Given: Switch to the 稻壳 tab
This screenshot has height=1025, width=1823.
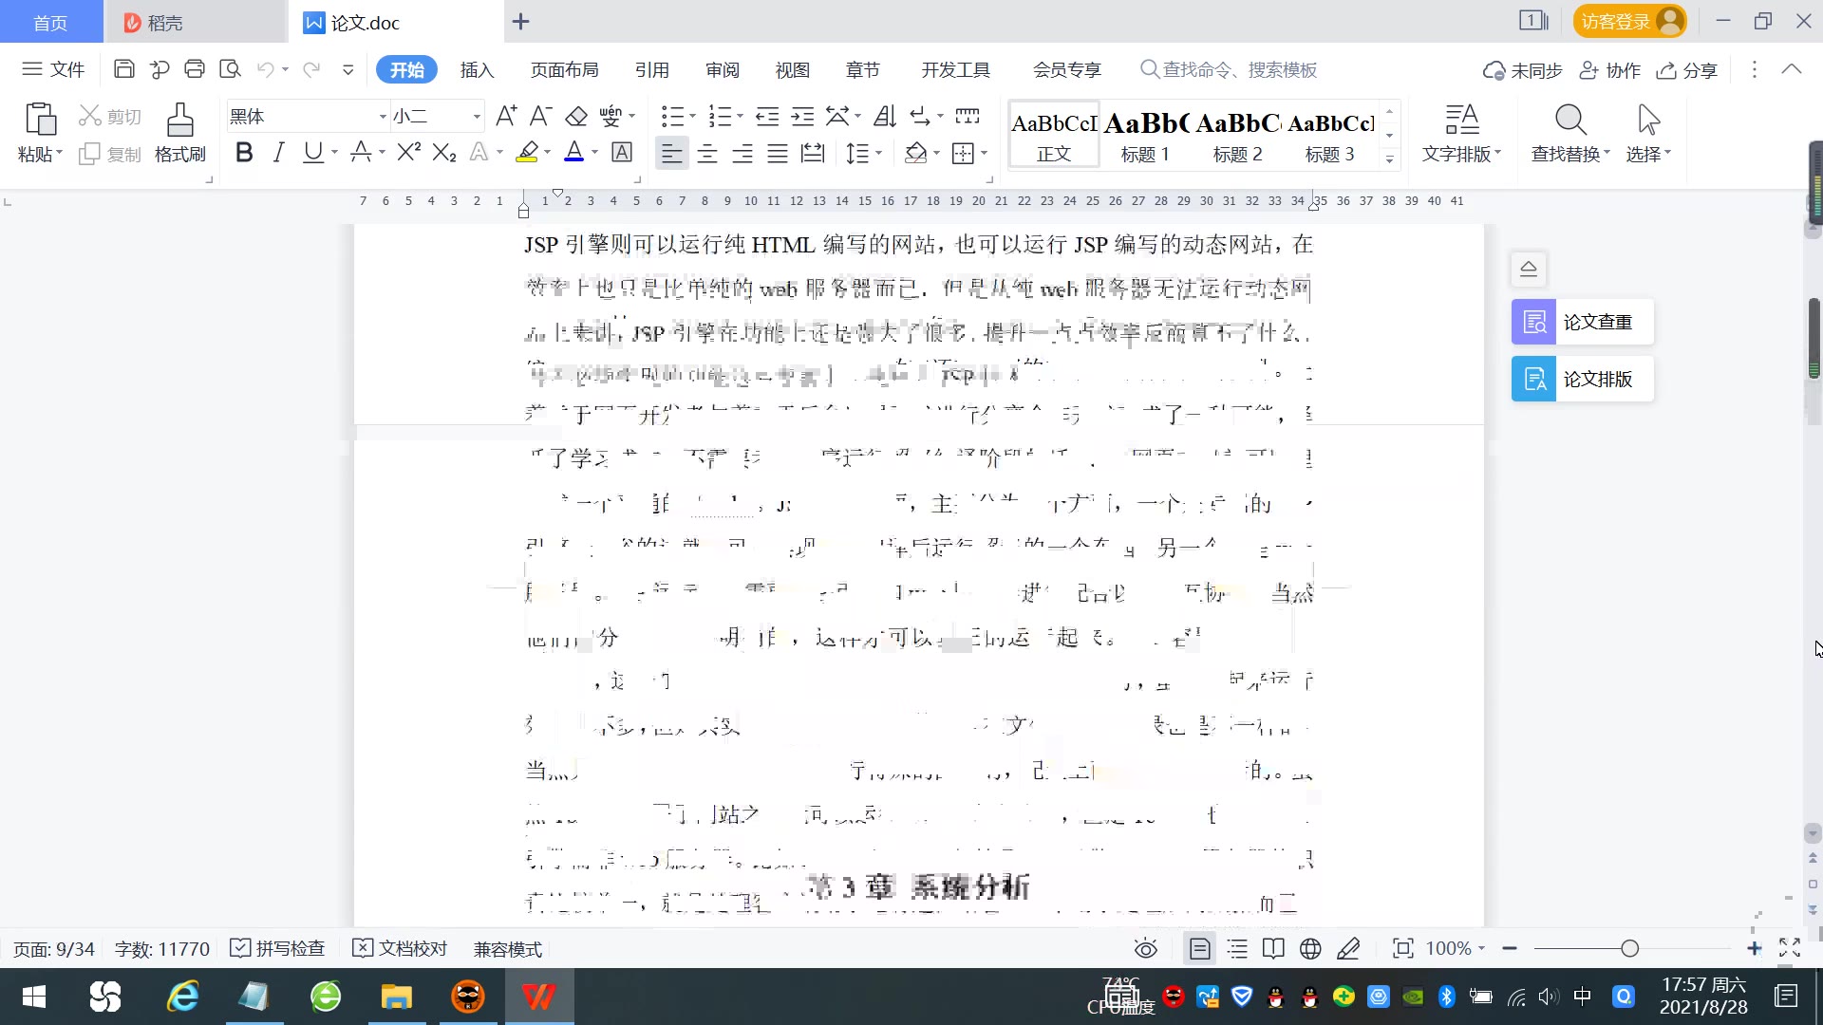Looking at the screenshot, I should click(195, 22).
